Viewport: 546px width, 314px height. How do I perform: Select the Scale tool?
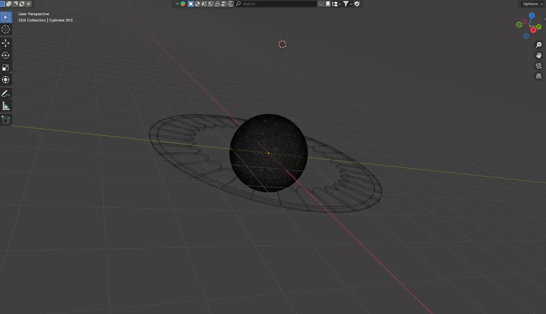(x=6, y=67)
